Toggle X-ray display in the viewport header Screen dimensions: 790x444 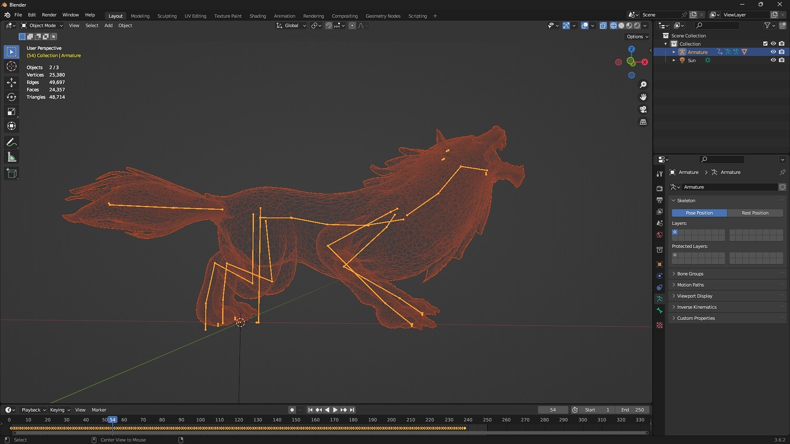coord(603,25)
